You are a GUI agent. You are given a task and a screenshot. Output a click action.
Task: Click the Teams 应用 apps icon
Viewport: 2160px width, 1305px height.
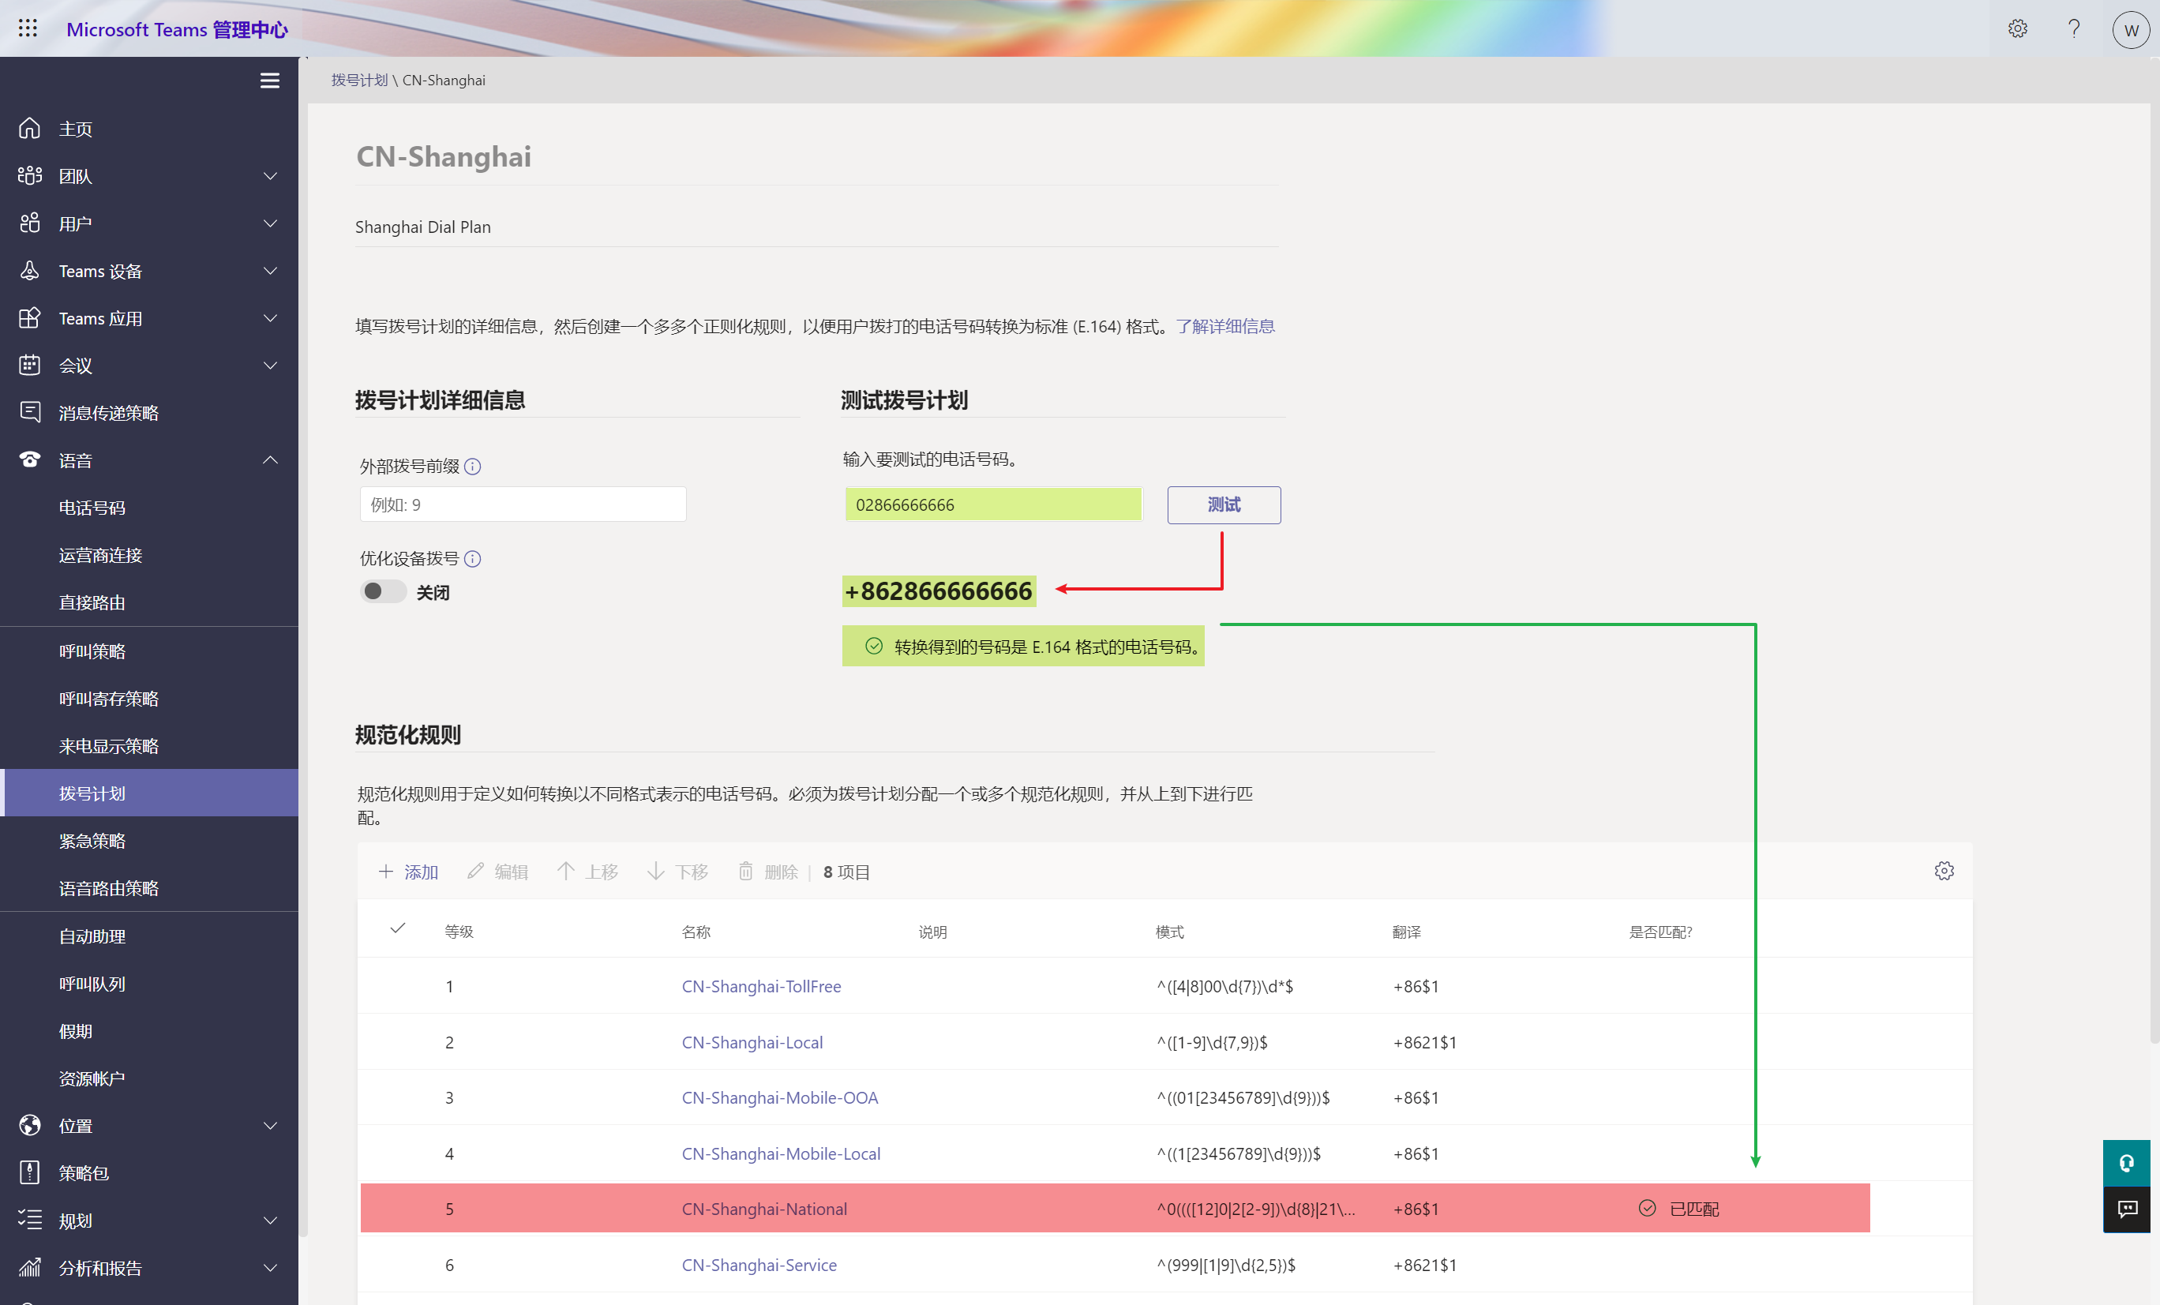(30, 318)
